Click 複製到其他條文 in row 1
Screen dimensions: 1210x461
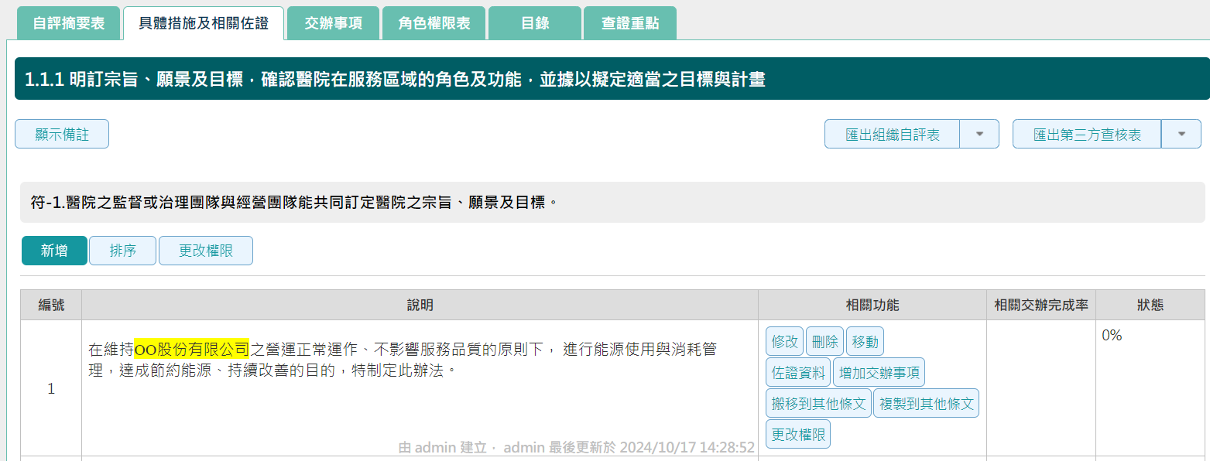(926, 403)
